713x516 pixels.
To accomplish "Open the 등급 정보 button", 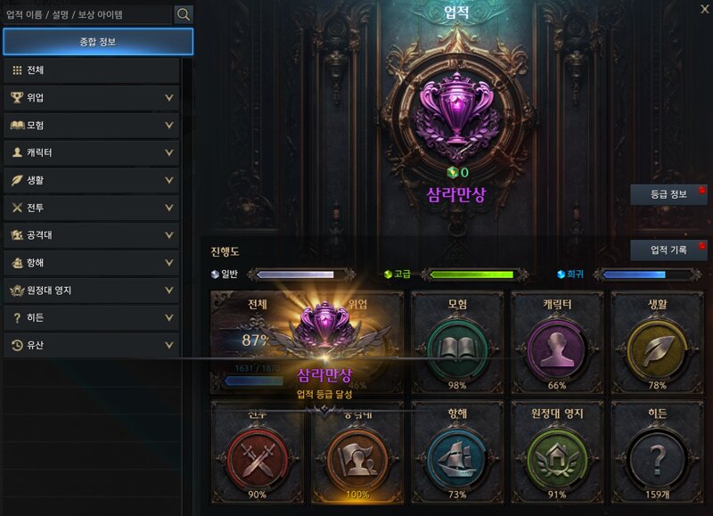I will click(668, 194).
